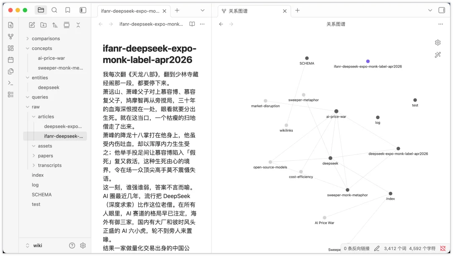The image size is (453, 256).
Task: Create a new note with the pencil icon
Action: pyautogui.click(x=31, y=25)
